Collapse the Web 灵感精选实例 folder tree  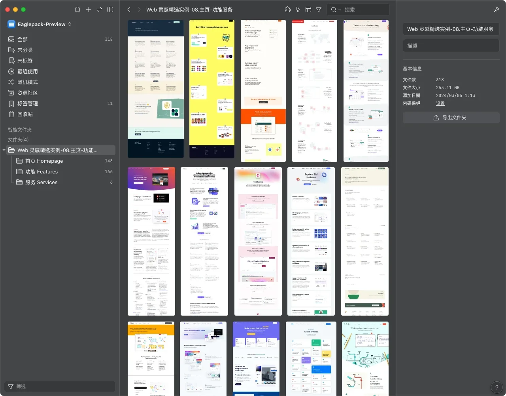4,150
